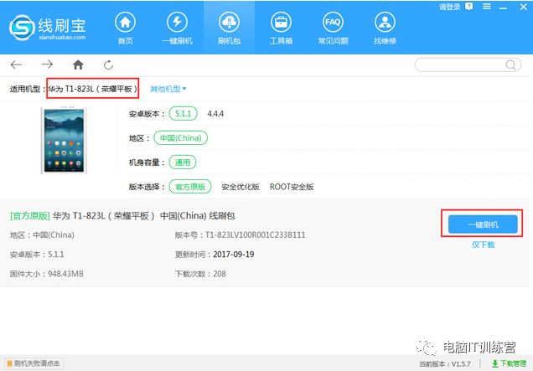533x371 pixels.
Task: Click the 华为 T1-823L（荣耀平板）model name
Action: pos(93,89)
